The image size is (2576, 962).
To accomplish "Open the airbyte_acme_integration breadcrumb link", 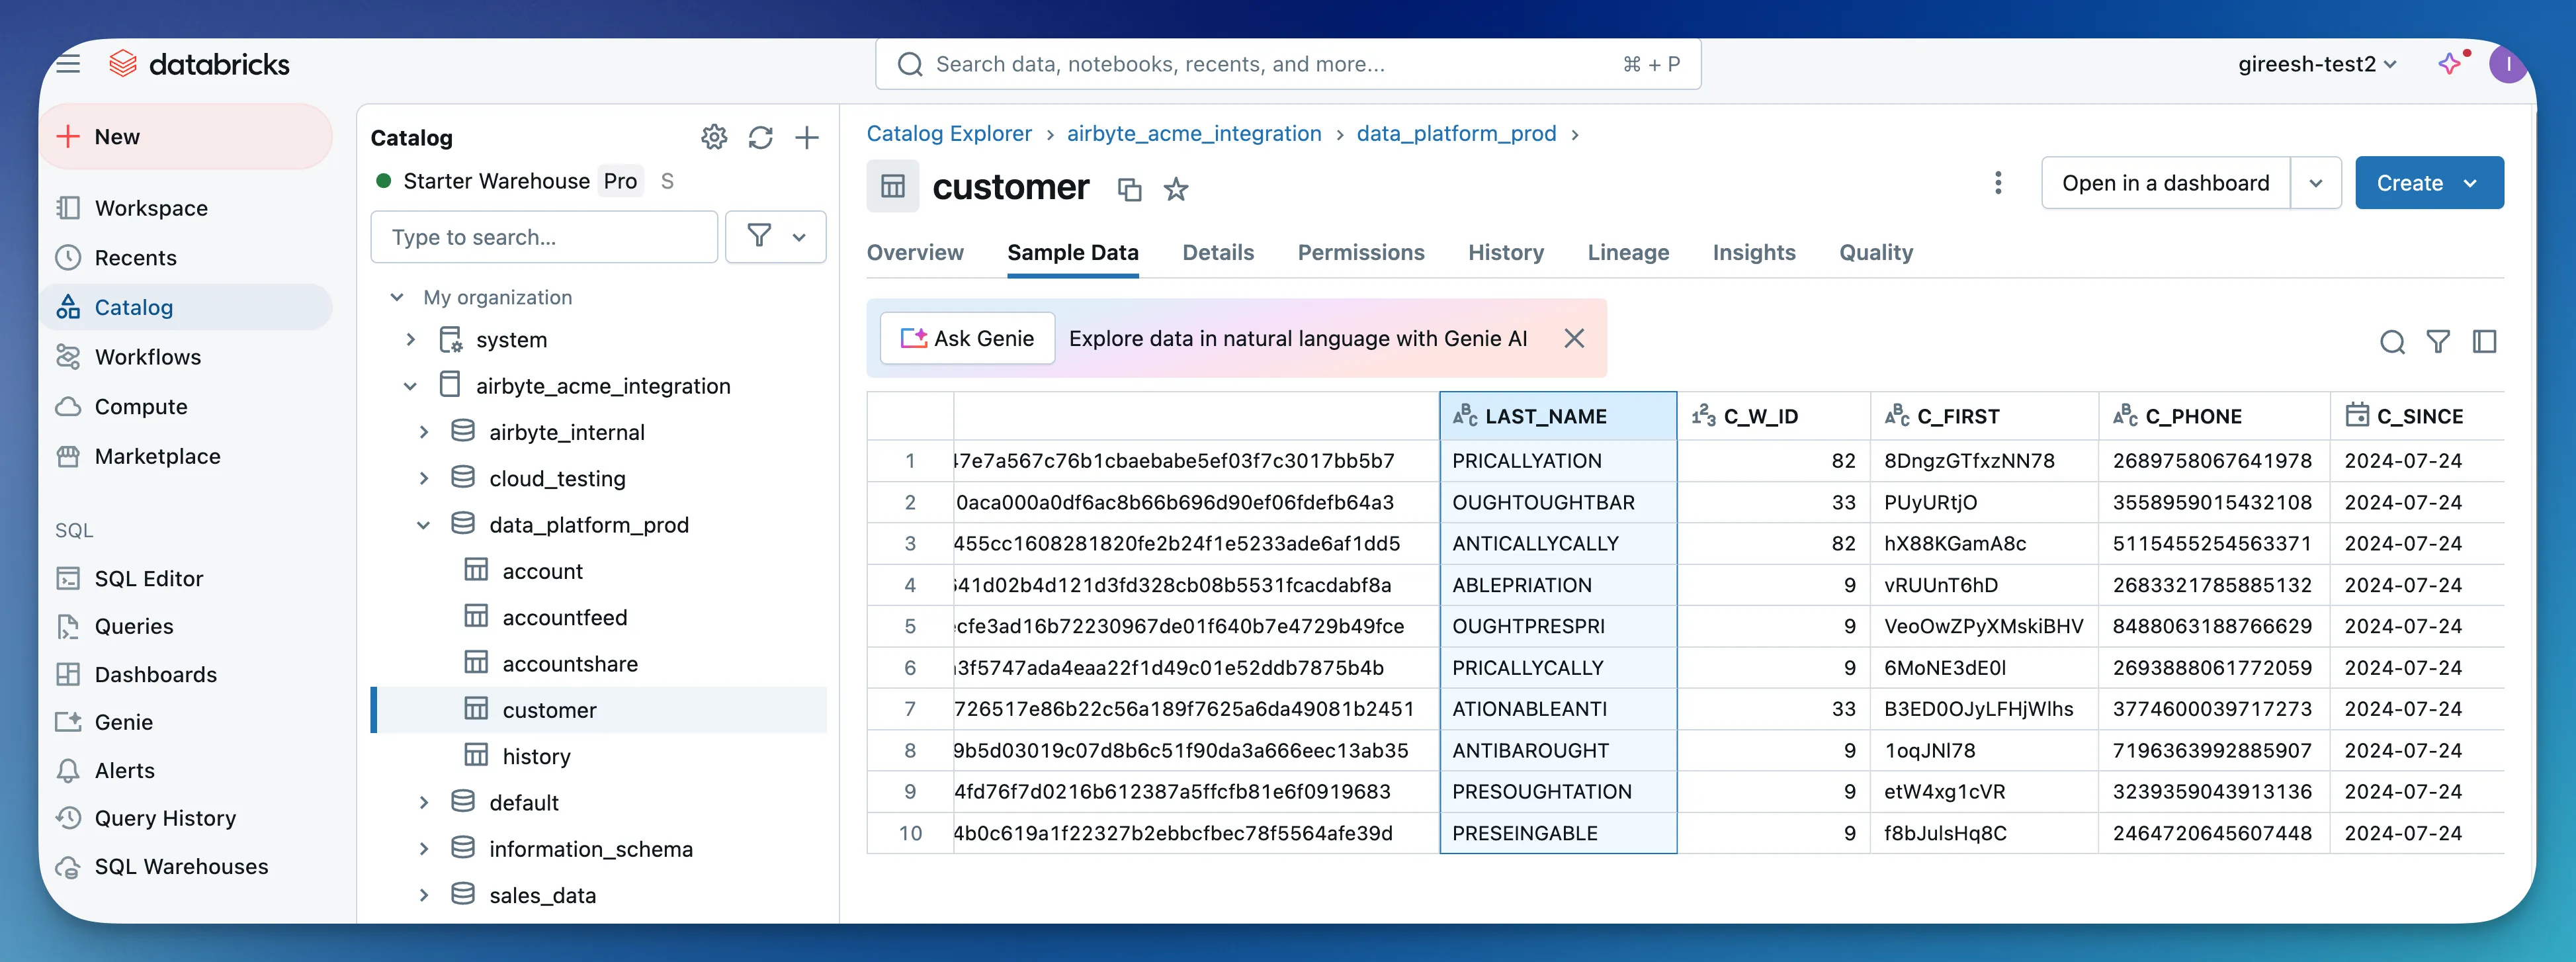I will [x=1193, y=134].
